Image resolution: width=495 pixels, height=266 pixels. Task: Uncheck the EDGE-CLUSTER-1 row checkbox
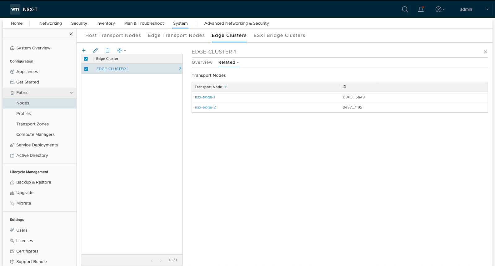point(86,69)
